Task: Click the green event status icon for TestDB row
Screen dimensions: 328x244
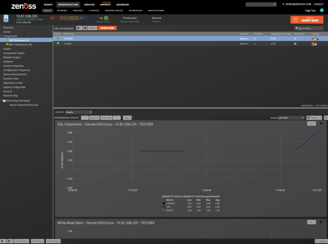Action: pos(58,43)
